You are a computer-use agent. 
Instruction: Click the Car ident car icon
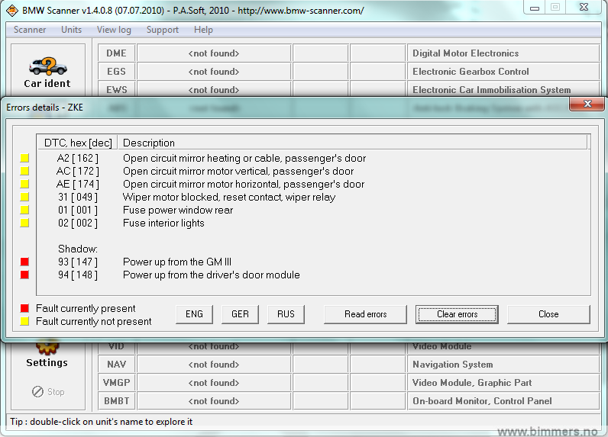click(x=47, y=66)
